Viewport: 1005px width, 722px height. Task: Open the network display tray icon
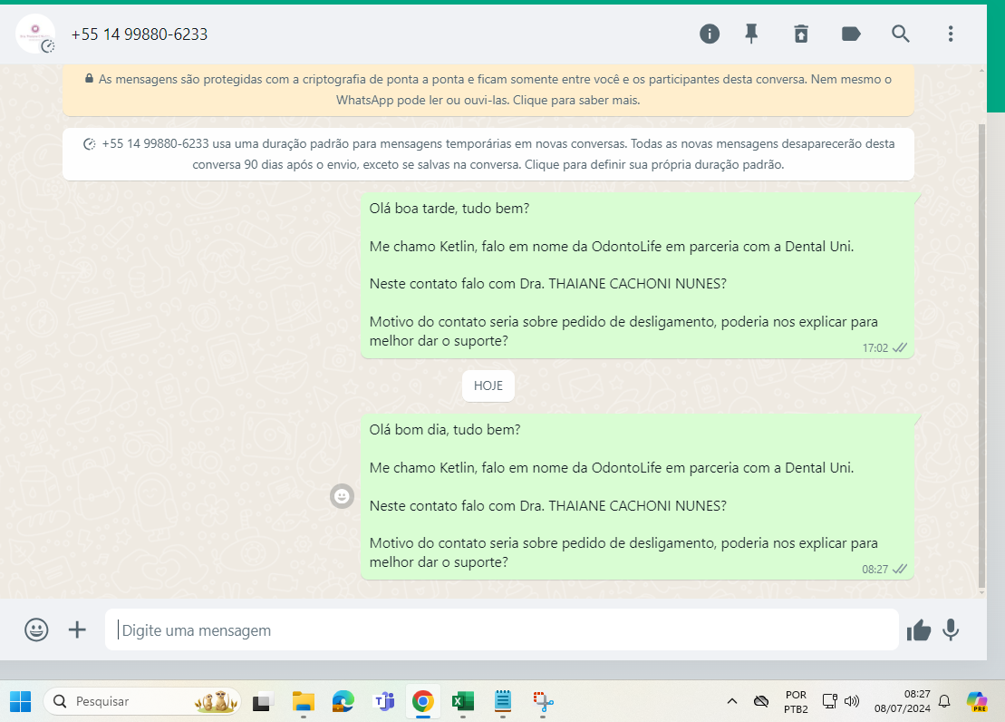click(830, 701)
